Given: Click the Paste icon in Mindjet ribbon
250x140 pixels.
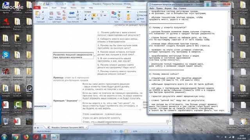Looking at the screenshot, I should tap(37, 14).
